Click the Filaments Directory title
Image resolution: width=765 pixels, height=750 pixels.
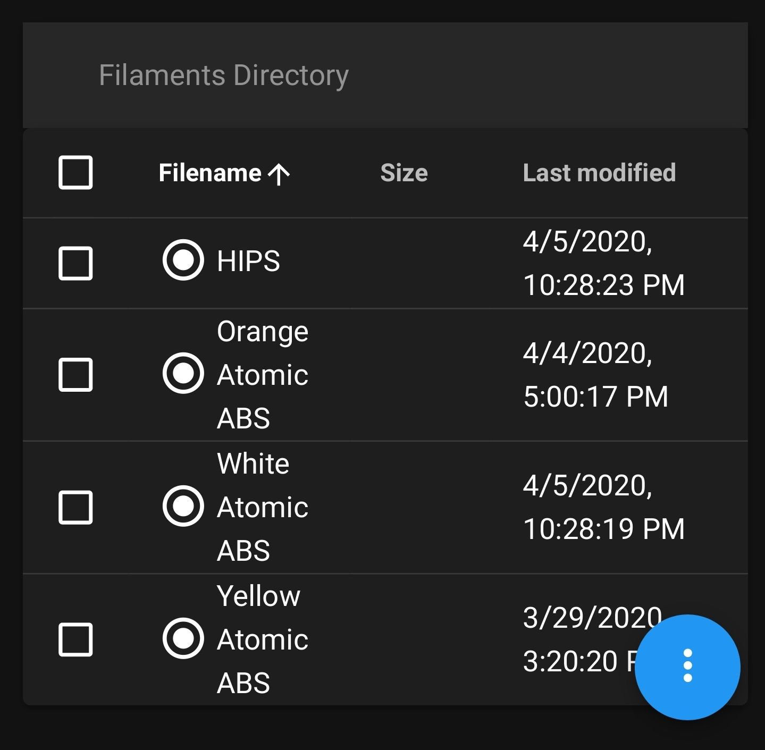[224, 75]
